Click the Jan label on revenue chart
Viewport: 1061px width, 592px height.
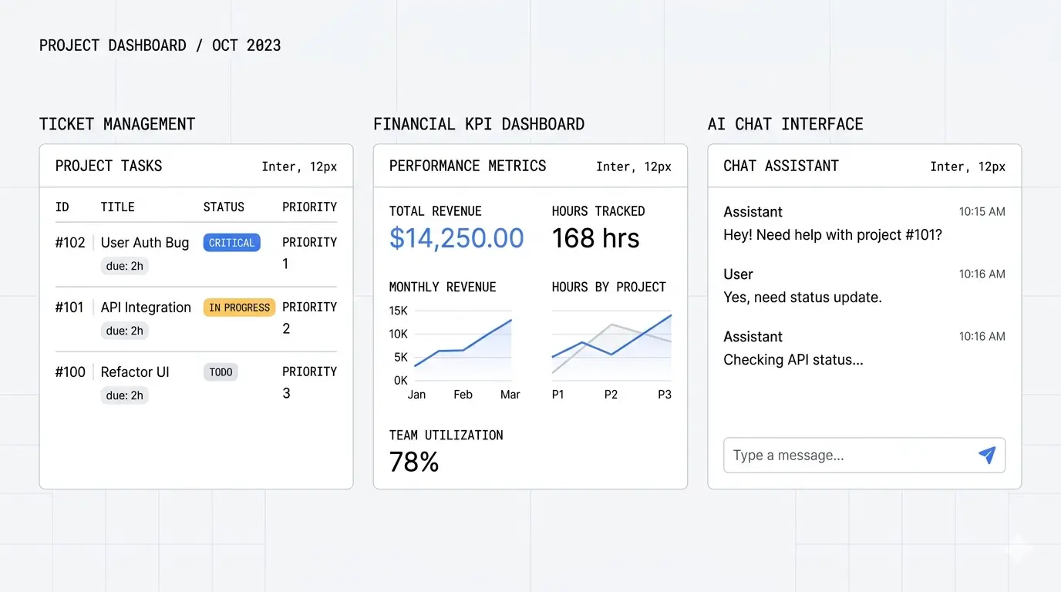[x=416, y=395]
